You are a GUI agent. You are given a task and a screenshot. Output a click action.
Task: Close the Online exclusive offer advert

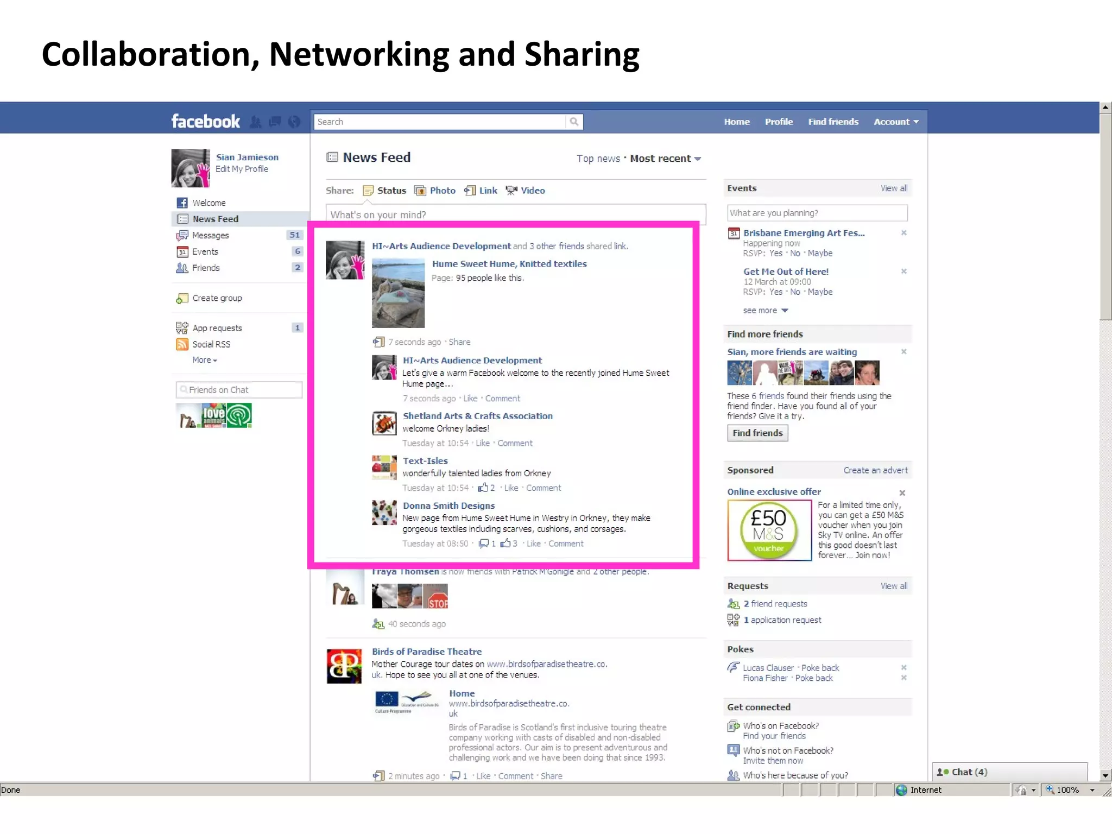click(x=902, y=493)
